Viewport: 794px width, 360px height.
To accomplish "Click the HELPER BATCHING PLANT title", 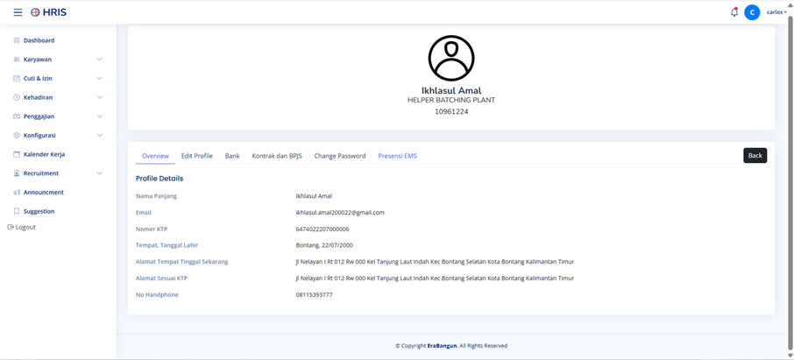I will [451, 100].
